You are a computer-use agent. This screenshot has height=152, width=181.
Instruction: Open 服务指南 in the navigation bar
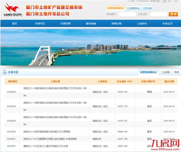(x=91, y=23)
